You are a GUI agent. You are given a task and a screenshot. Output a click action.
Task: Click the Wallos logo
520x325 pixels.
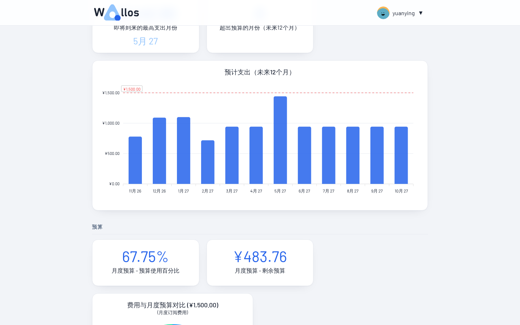(117, 13)
